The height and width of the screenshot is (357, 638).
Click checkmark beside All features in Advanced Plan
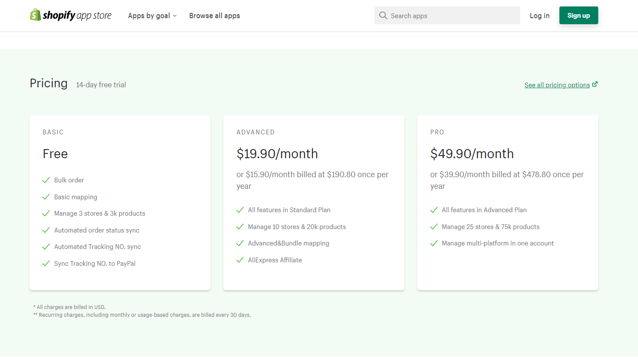click(434, 210)
